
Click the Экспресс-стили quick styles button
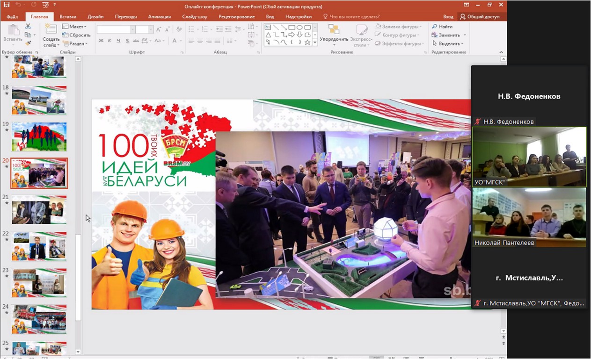click(x=361, y=36)
